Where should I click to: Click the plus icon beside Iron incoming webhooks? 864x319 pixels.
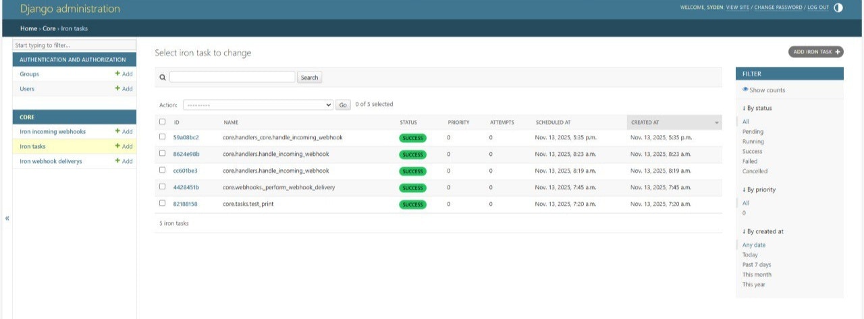click(x=117, y=132)
